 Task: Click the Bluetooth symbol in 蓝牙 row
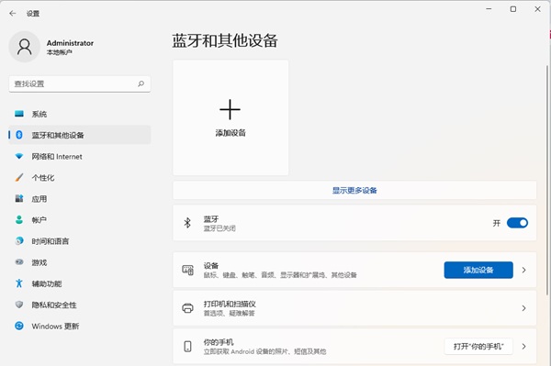(187, 223)
